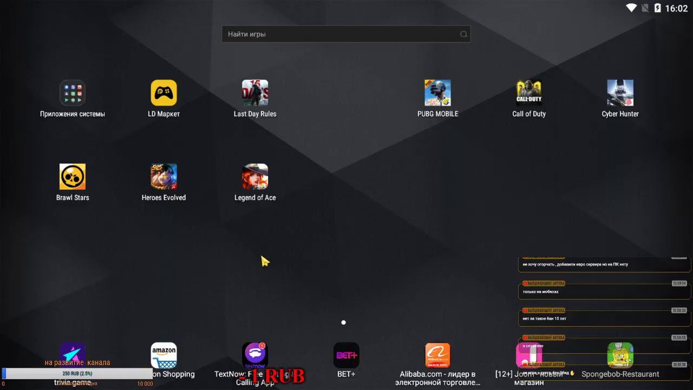Launch the Brawl Stars skull icon
The height and width of the screenshot is (390, 693).
(73, 177)
